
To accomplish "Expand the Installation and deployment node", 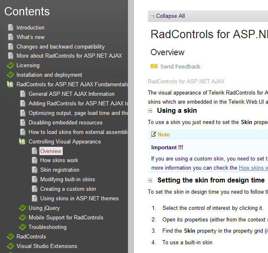I will [x=10, y=75].
